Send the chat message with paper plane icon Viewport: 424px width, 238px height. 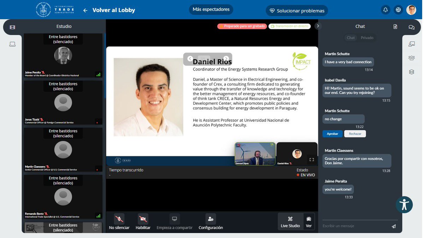click(394, 226)
